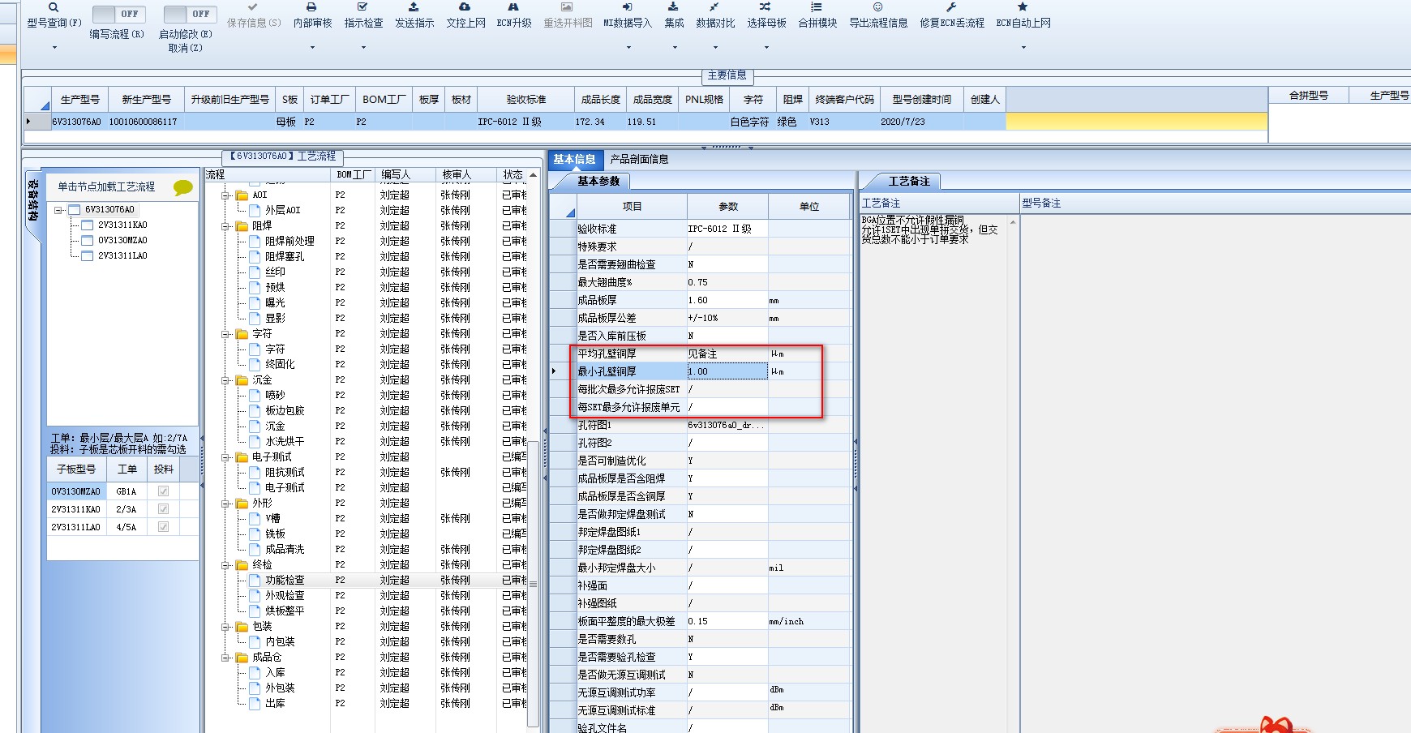Viewport: 1411px width, 733px height.
Task: Click the 6v313076a0_dr... 孔符图1 value
Action: click(x=726, y=425)
